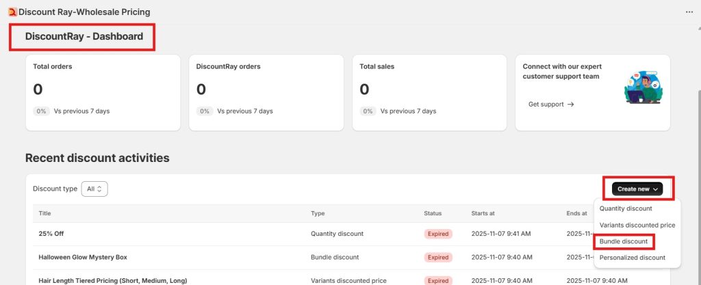The image size is (701, 285).
Task: Click the Total sales stats card
Action: [429, 92]
